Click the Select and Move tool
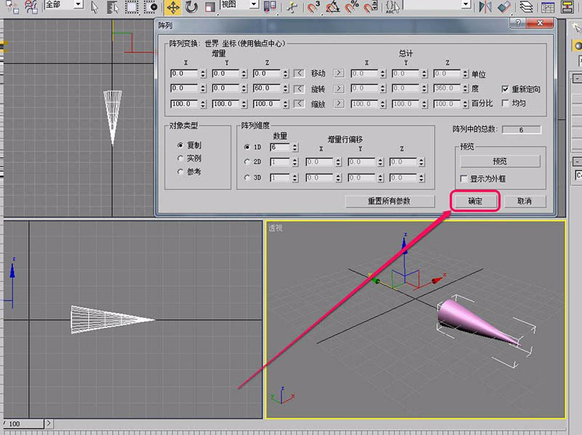 coord(173,7)
